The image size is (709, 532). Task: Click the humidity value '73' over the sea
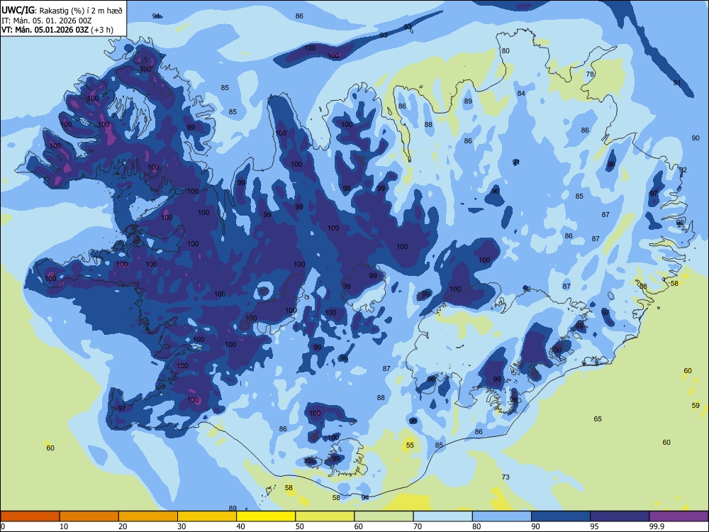[506, 477]
